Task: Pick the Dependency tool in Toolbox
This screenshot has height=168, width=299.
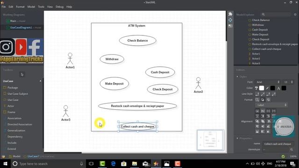Action: point(15,137)
